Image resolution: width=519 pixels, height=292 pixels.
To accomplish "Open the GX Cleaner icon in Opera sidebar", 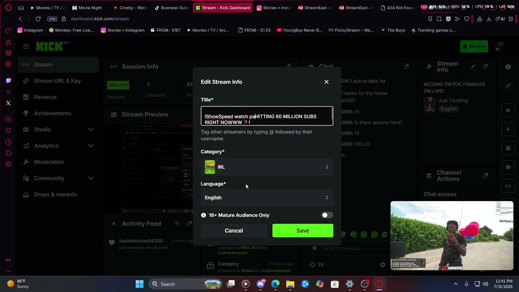I will (x=8, y=42).
